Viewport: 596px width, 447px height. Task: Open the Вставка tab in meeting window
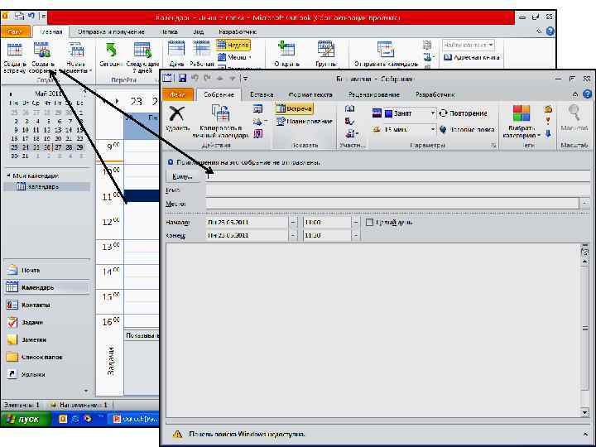262,94
